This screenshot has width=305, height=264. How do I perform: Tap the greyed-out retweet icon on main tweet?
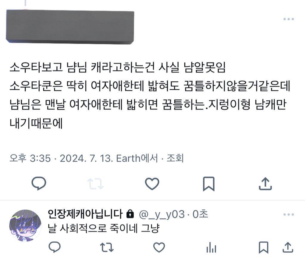click(x=96, y=184)
